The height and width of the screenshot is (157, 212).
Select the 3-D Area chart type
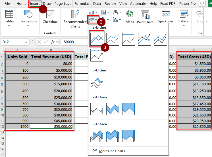[97, 136]
